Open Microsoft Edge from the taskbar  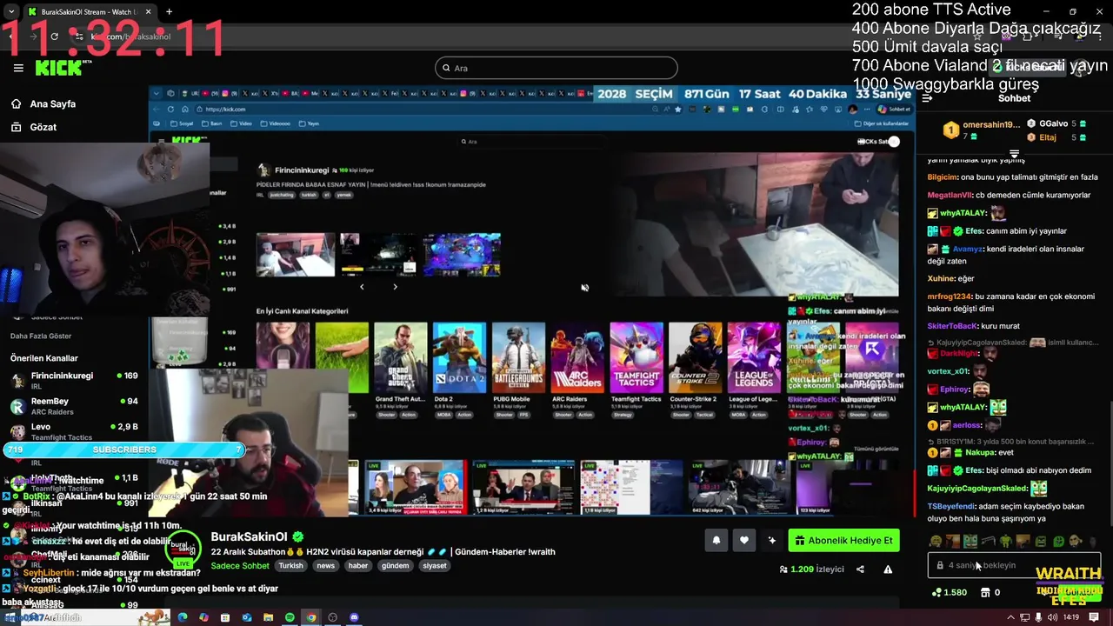(182, 617)
